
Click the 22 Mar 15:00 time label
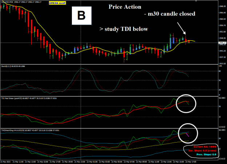pyautogui.click(x=178, y=162)
